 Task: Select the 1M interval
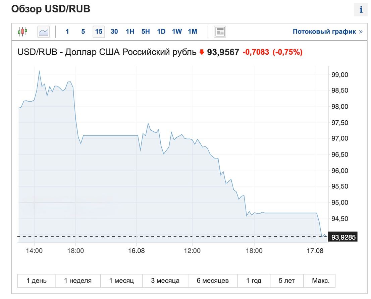193,32
